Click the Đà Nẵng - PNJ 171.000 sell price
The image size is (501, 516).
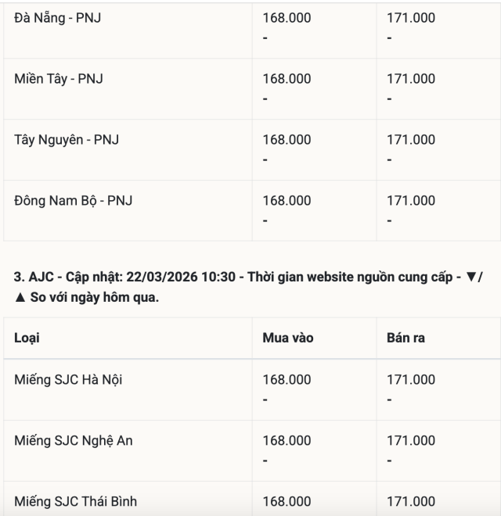[x=412, y=18]
